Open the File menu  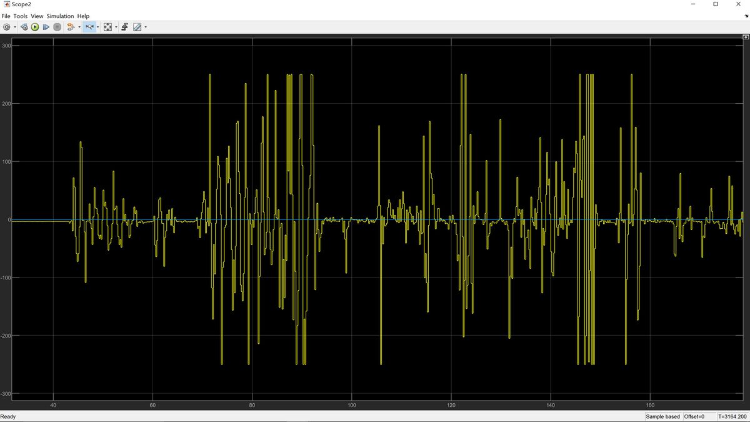pyautogui.click(x=6, y=16)
